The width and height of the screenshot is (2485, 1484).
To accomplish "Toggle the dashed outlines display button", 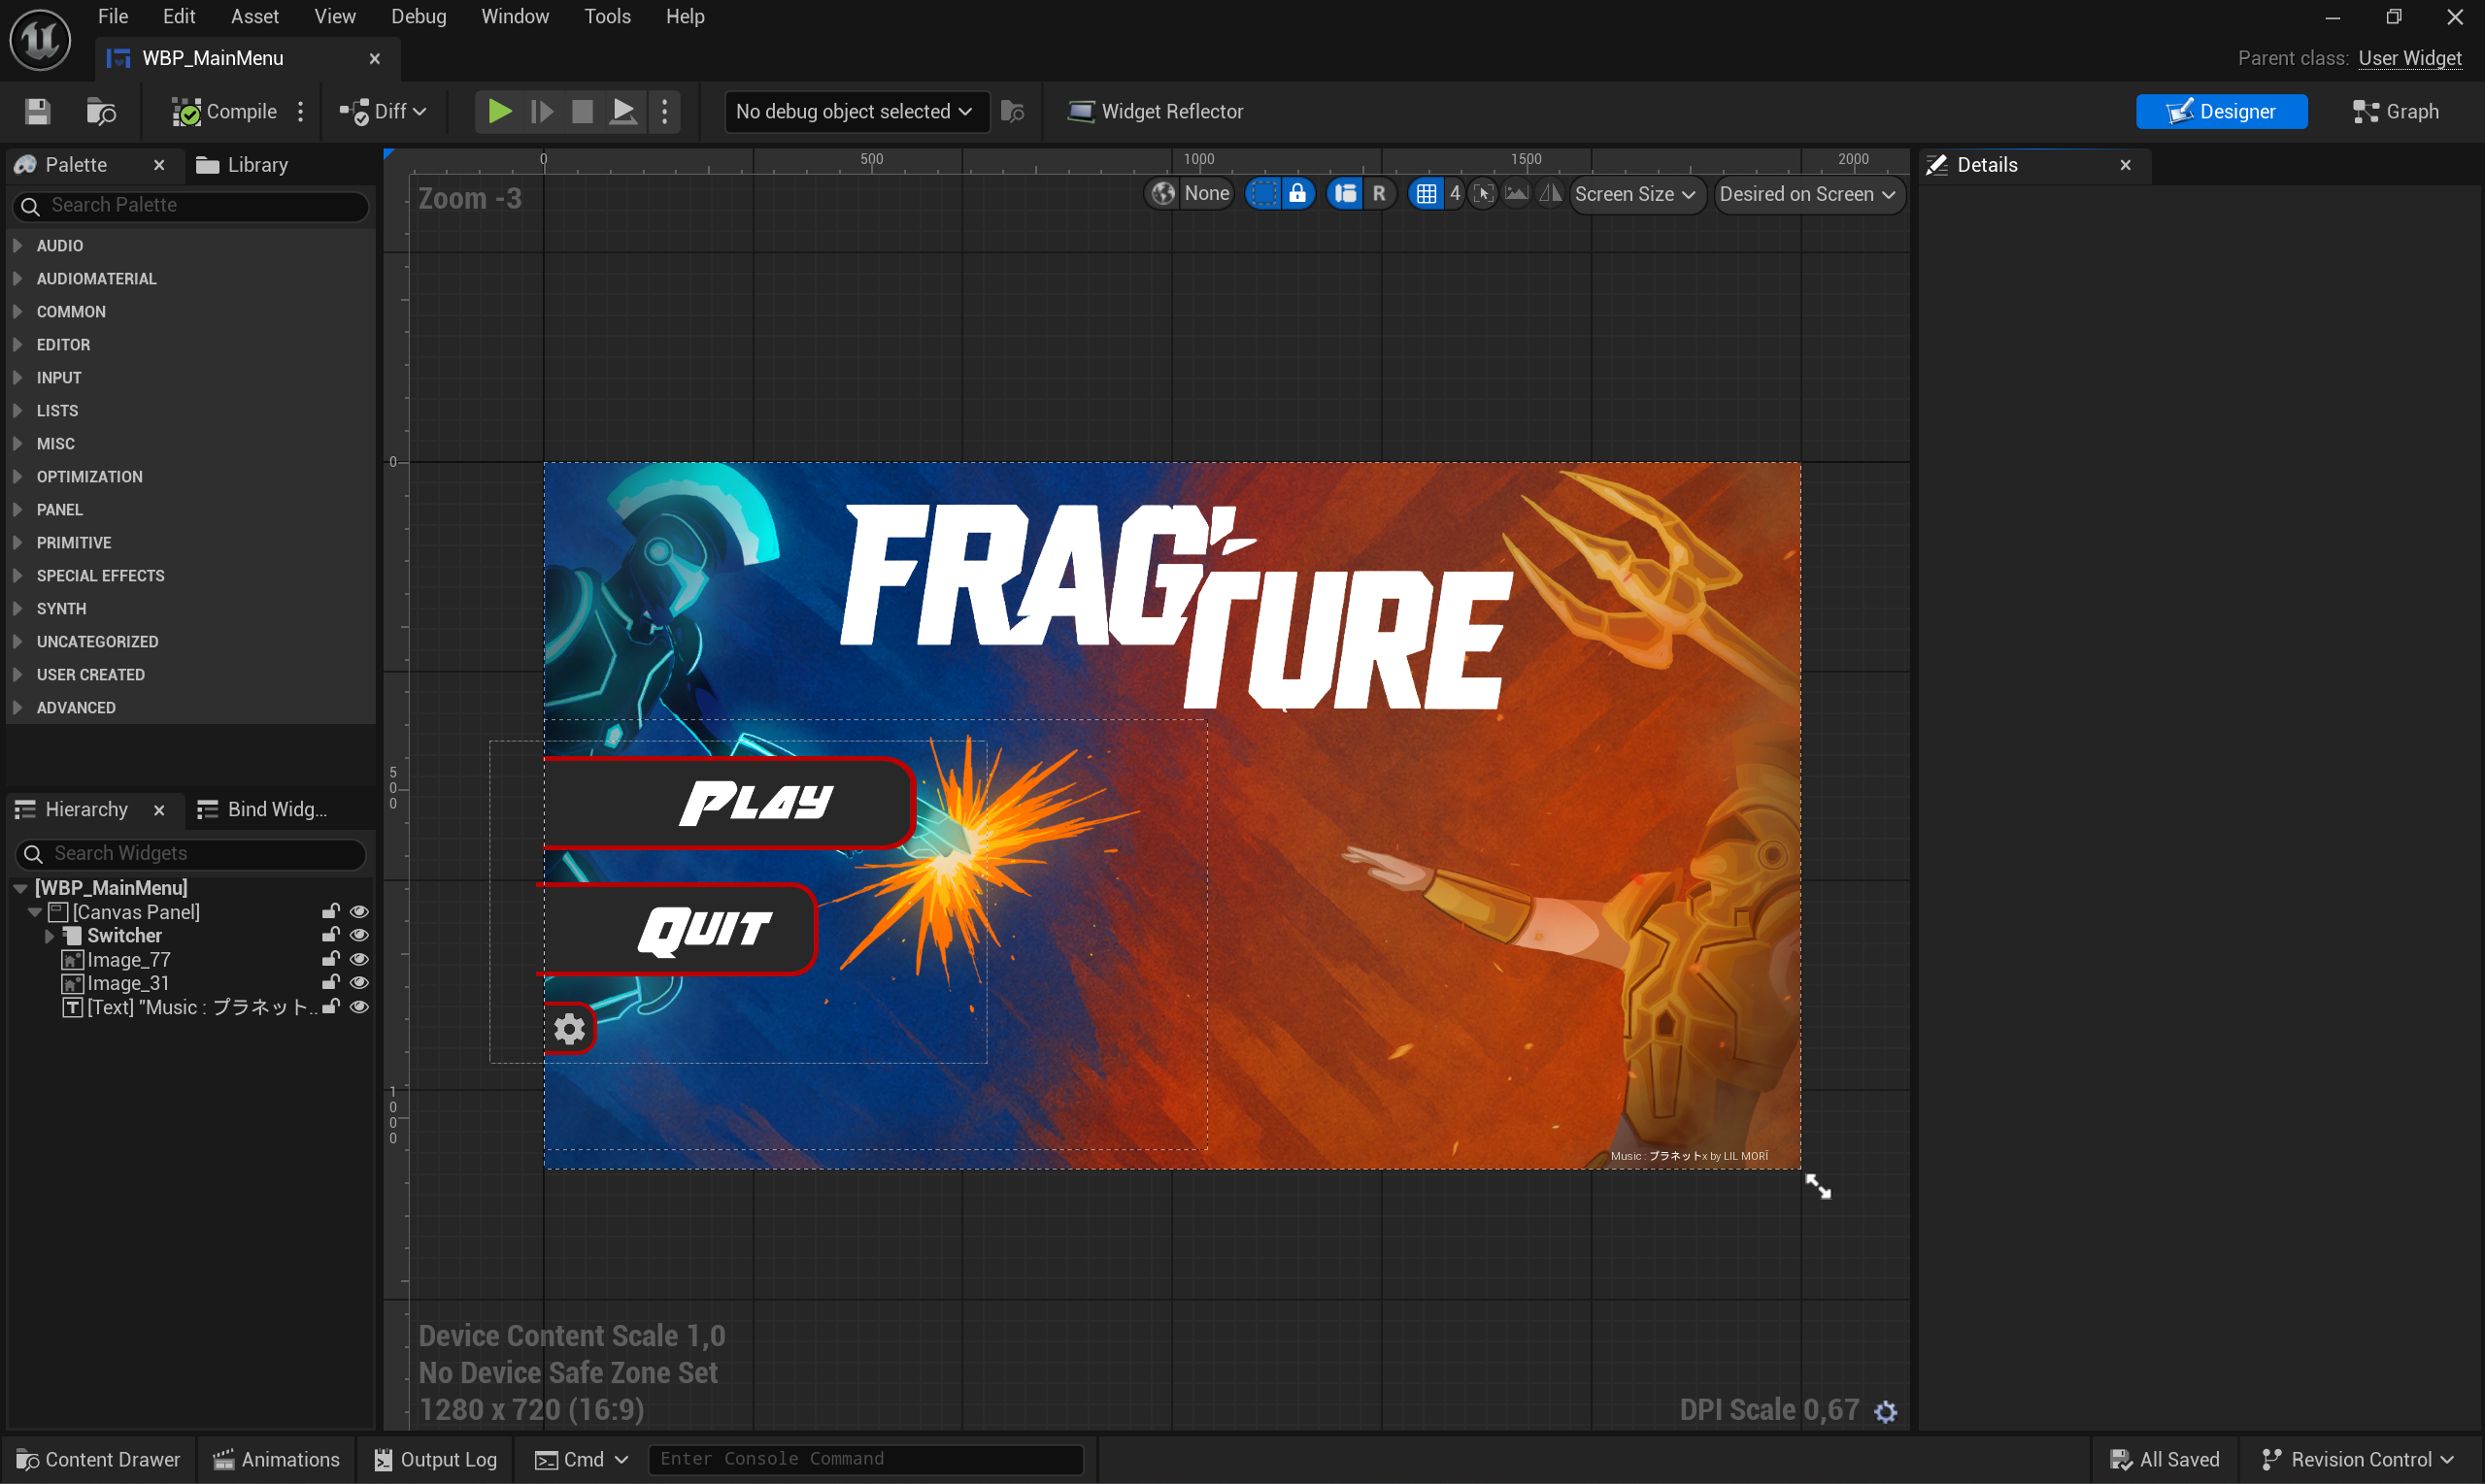I will (1264, 194).
